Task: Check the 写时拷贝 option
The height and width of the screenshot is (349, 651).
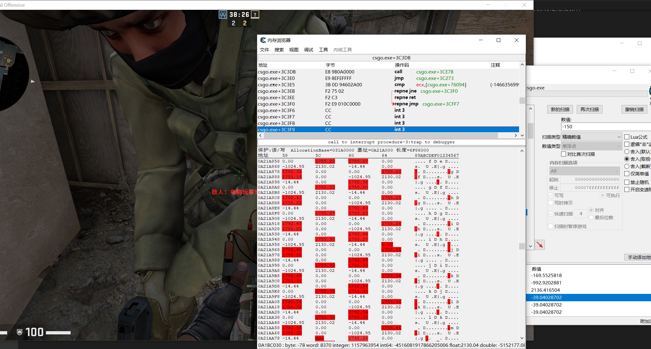Action: (x=551, y=203)
